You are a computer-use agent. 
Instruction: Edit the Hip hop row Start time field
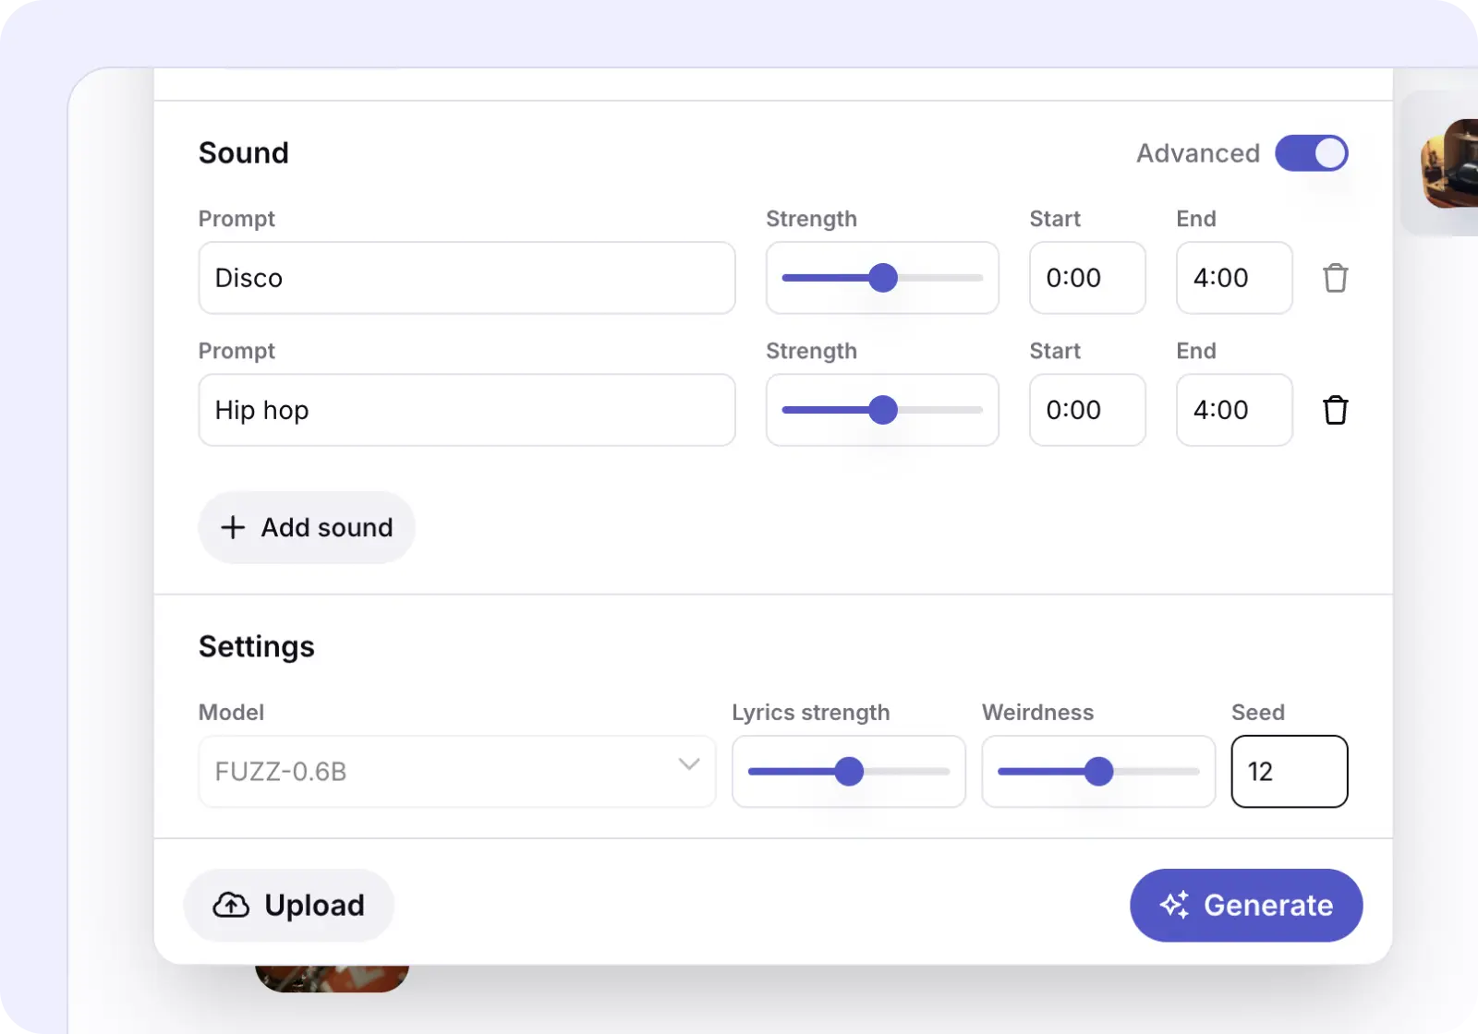click(x=1087, y=410)
